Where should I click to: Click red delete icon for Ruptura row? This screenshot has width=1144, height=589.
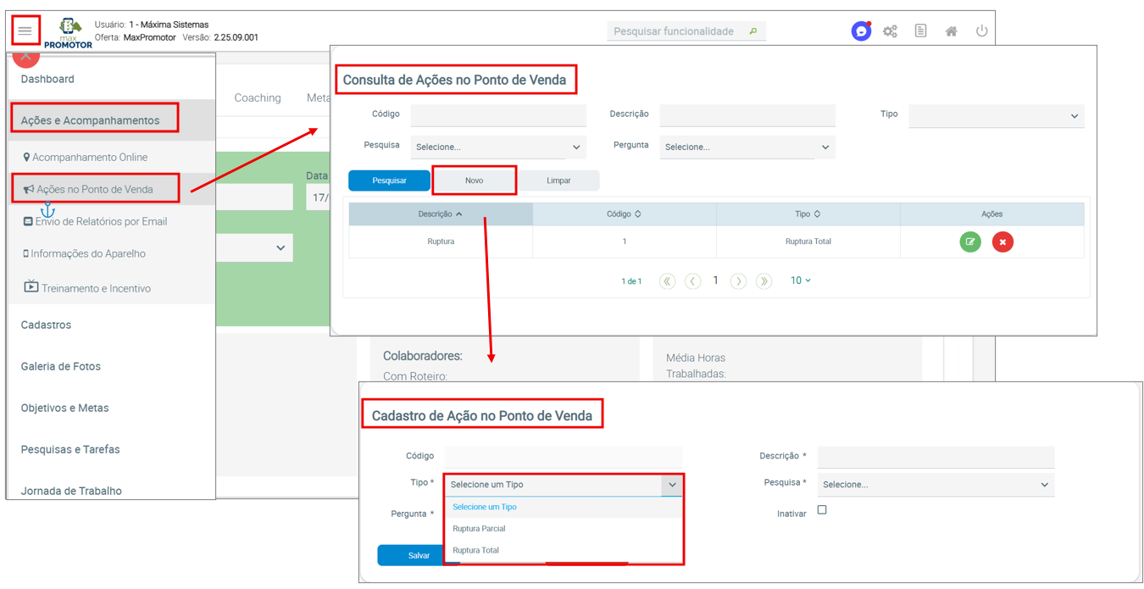click(x=1002, y=242)
